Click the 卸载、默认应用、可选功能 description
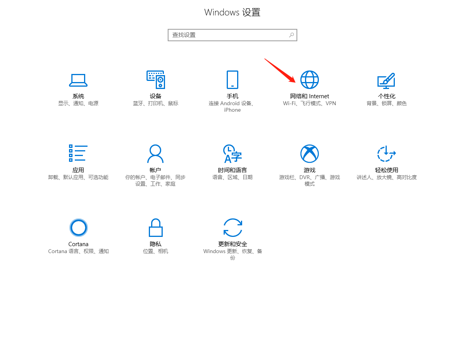The height and width of the screenshot is (354, 465). tap(78, 178)
